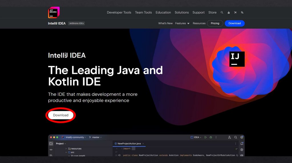The width and height of the screenshot is (292, 163).
Task: Click the Pricing button
Action: [215, 23]
